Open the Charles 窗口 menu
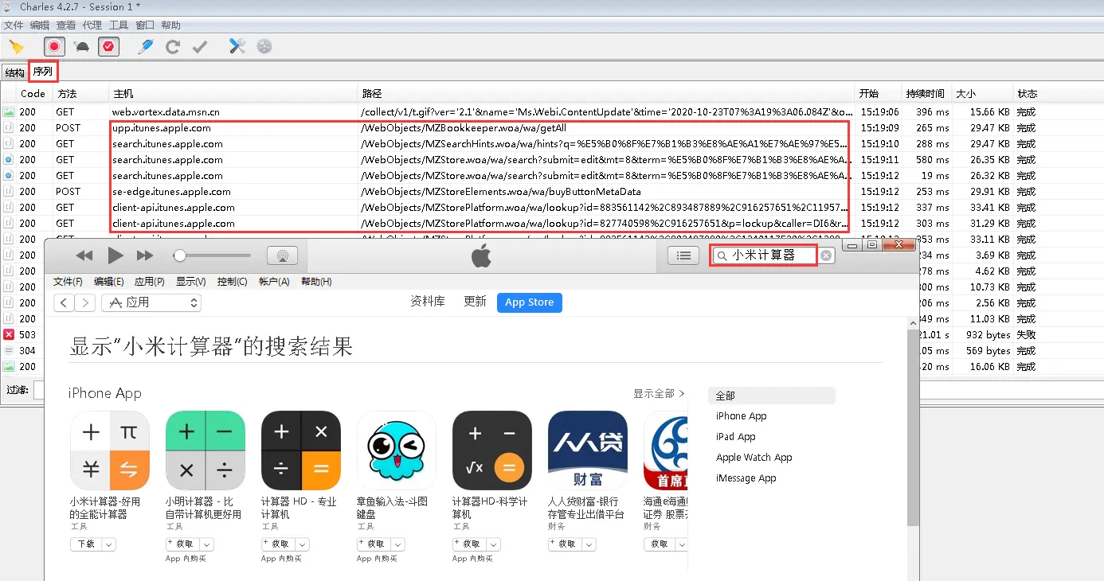The height and width of the screenshot is (581, 1104). [x=145, y=25]
